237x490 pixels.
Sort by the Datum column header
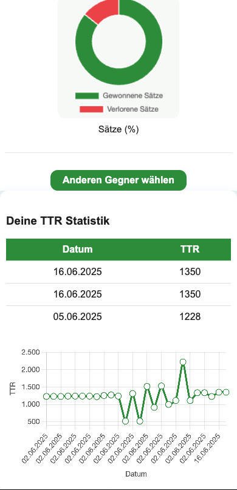pyautogui.click(x=78, y=250)
